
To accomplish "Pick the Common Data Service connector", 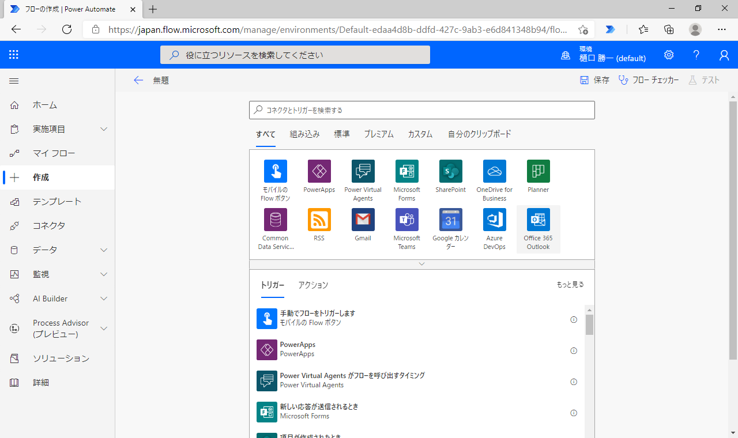I will point(275,220).
